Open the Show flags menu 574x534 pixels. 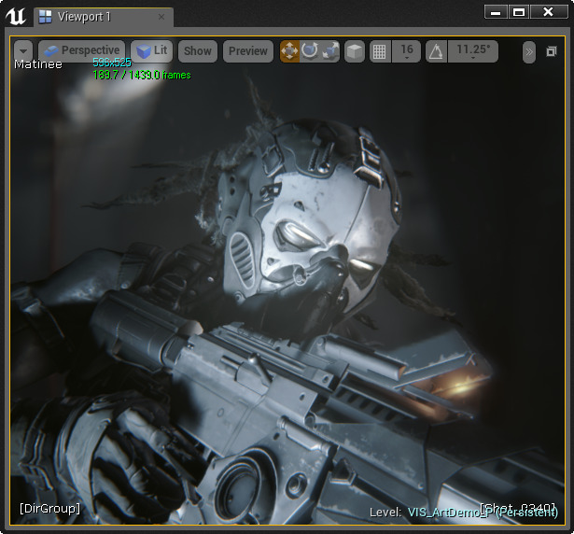[x=198, y=51]
